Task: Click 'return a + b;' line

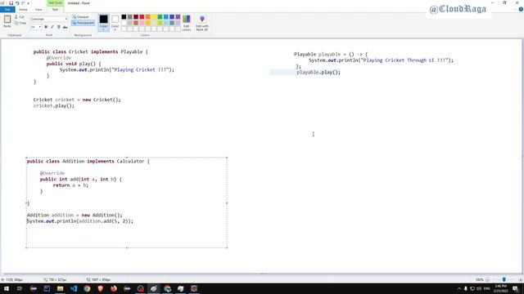Action: coord(70,185)
